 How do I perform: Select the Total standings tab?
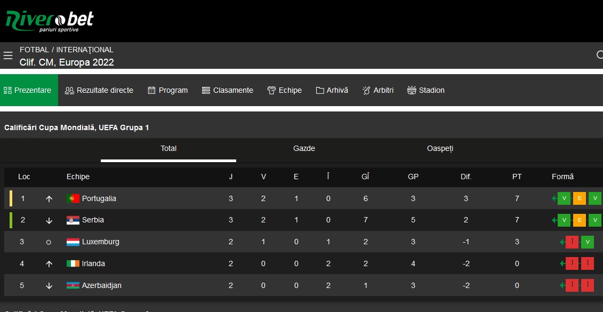tap(168, 148)
